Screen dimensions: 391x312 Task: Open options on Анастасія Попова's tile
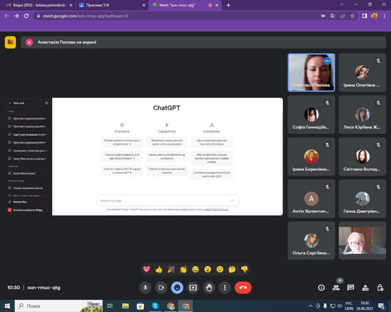point(327,61)
